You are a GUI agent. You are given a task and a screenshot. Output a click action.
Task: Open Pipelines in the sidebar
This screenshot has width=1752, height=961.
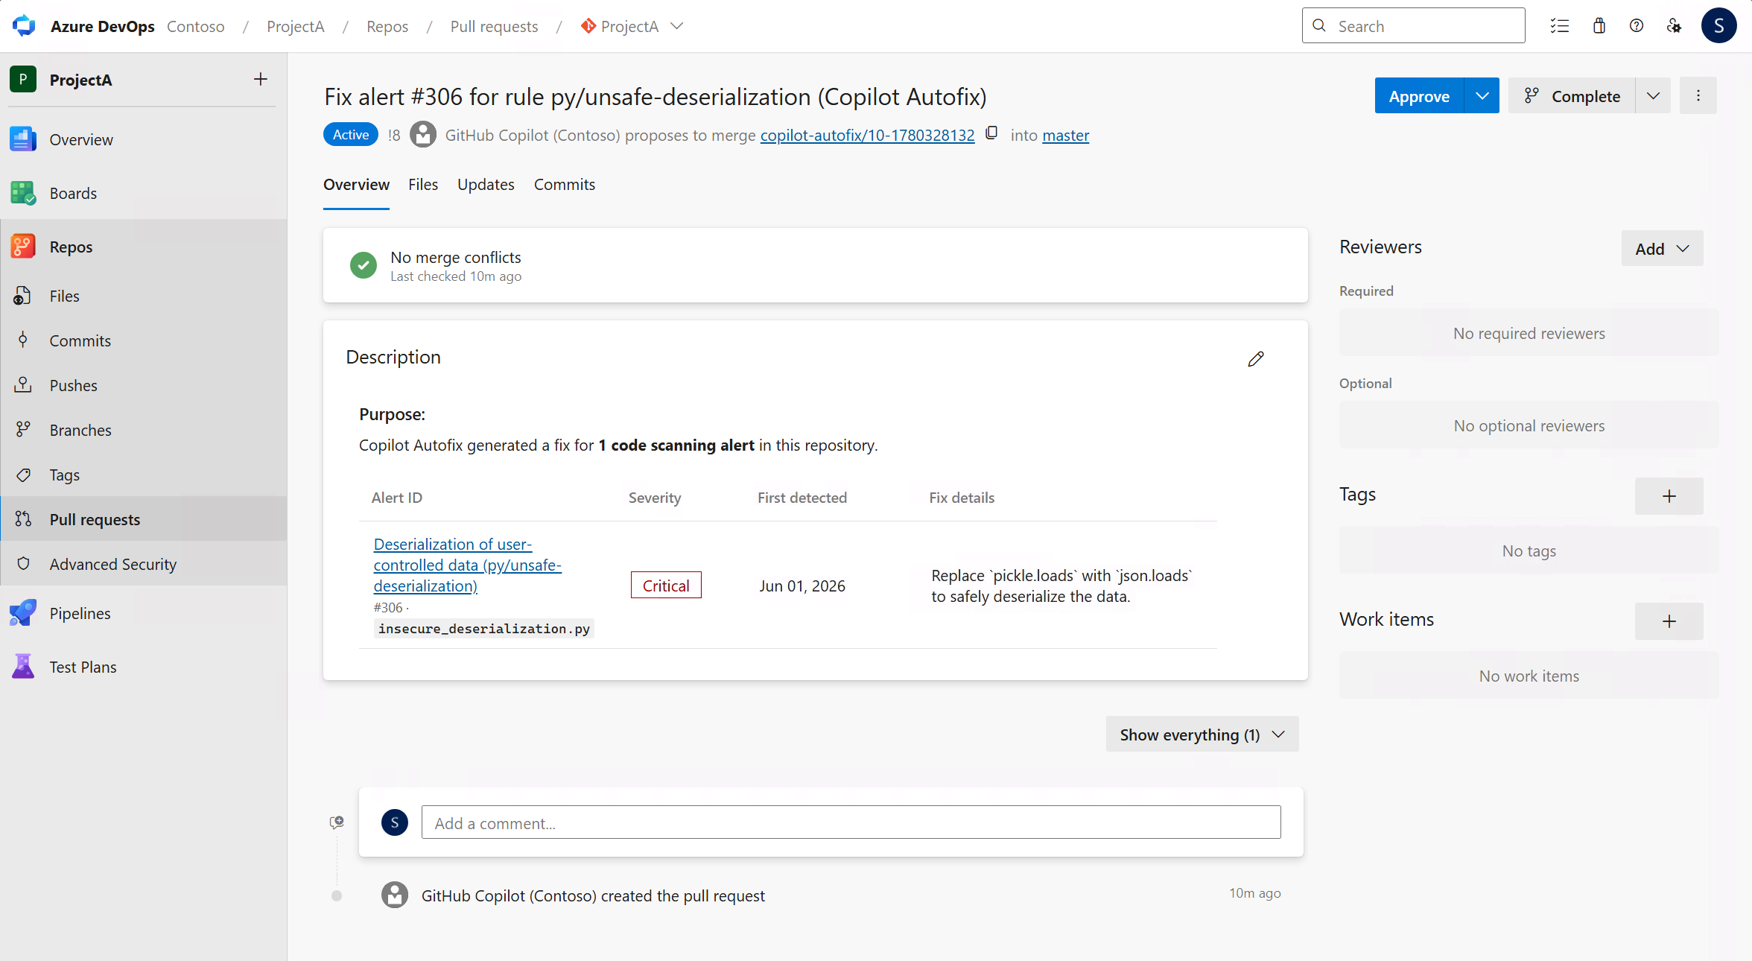point(144,613)
